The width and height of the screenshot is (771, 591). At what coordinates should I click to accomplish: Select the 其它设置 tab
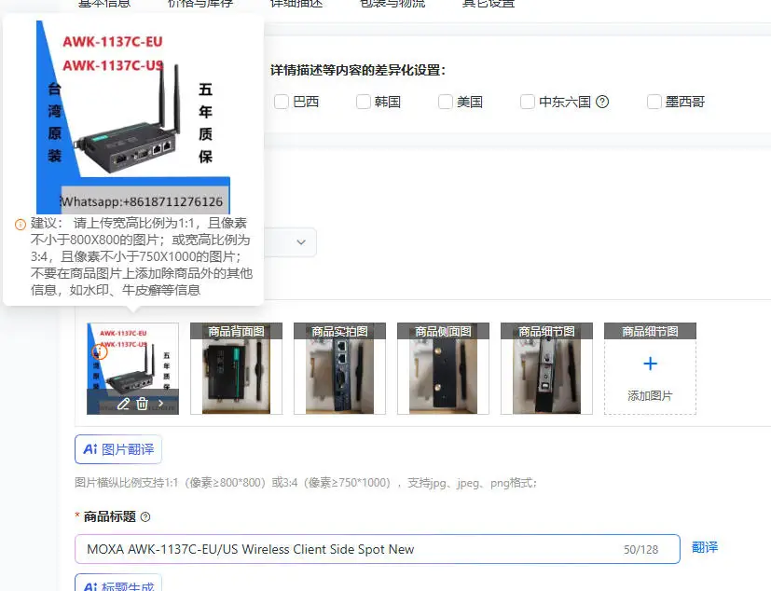(x=489, y=4)
